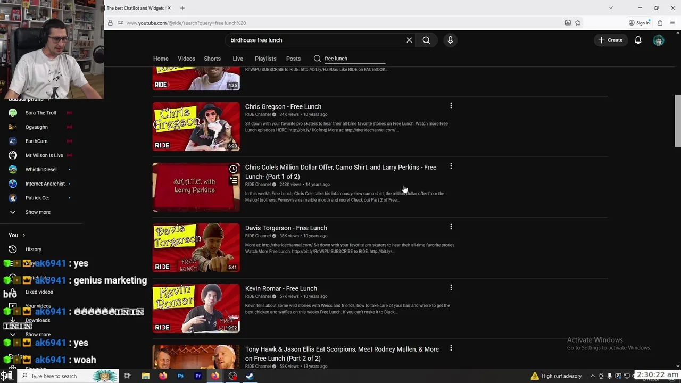Open options menu for Chris Cole video
This screenshot has width=681, height=383.
click(451, 166)
